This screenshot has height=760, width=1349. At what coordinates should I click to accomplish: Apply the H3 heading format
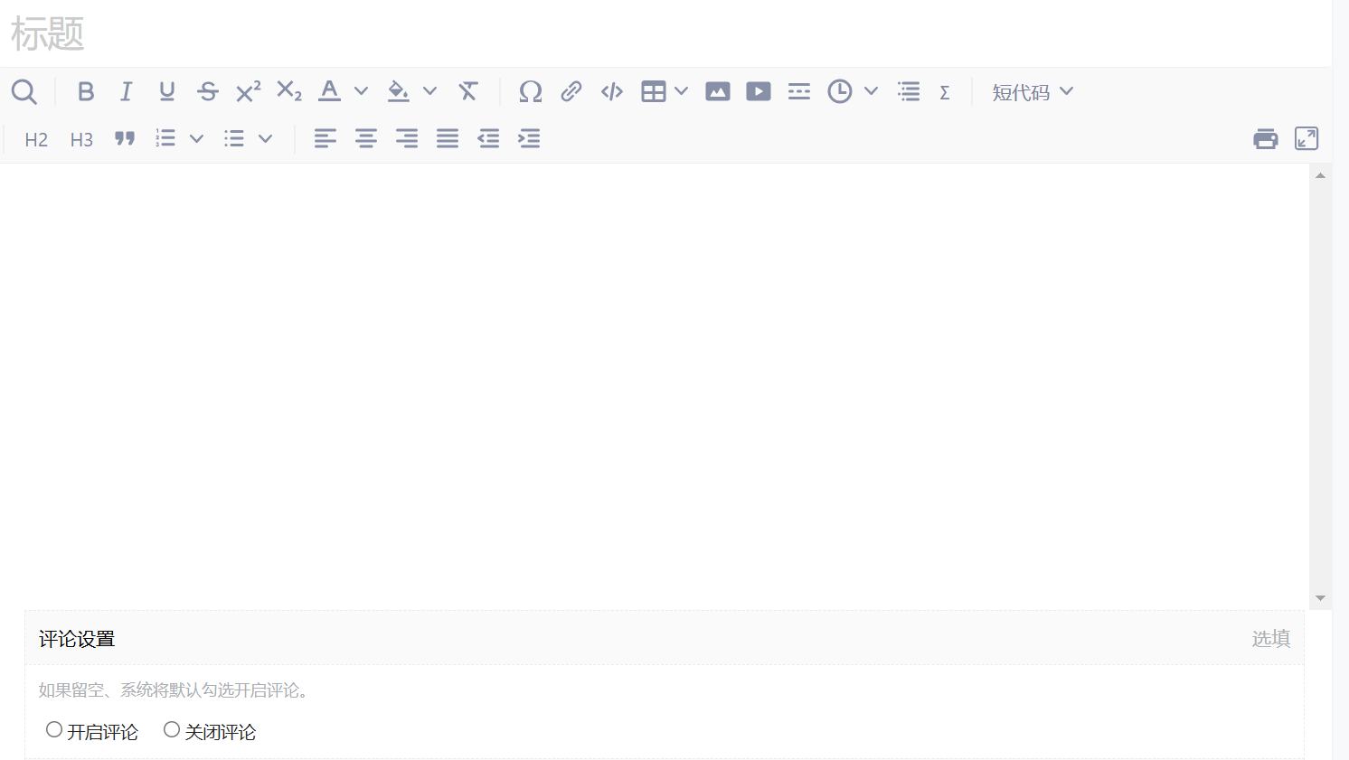(81, 139)
